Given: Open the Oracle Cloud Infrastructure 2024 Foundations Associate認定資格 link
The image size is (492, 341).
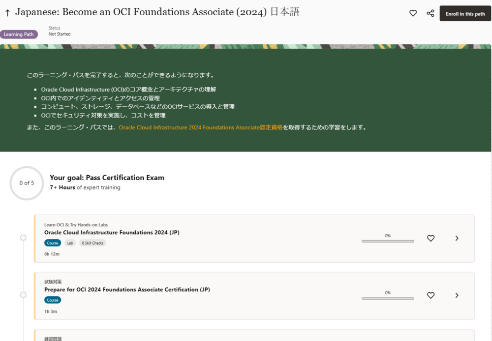Looking at the screenshot, I should tap(201, 127).
